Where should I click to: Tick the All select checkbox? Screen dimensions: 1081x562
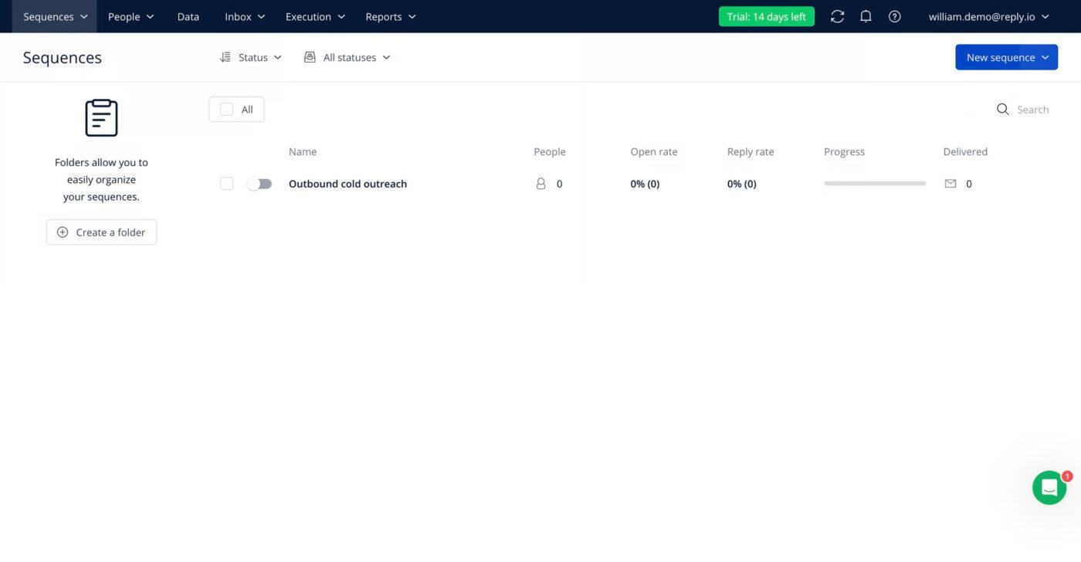pos(226,110)
